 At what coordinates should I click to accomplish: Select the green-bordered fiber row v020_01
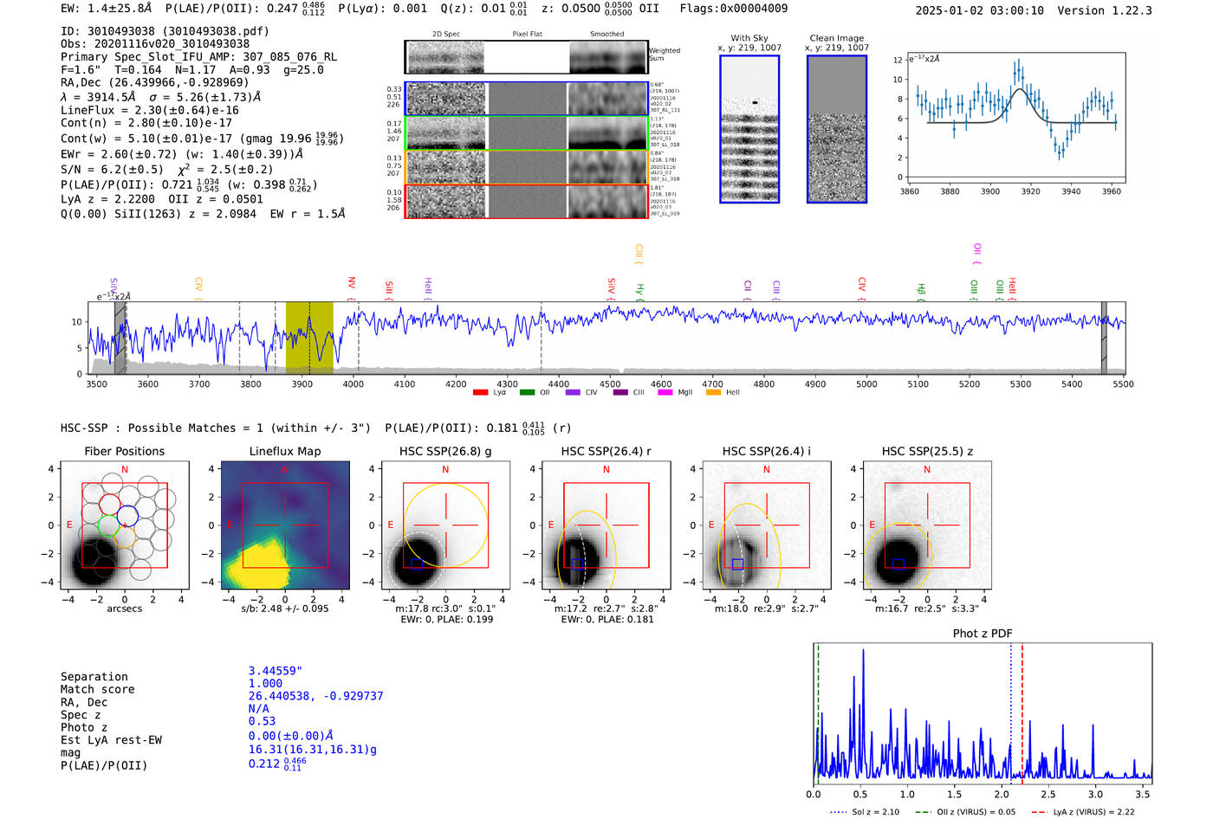(526, 133)
